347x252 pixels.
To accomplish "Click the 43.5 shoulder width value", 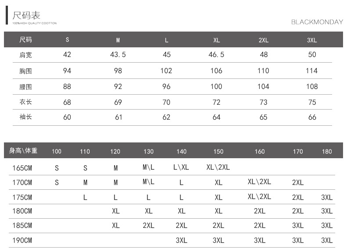I will (x=118, y=55).
